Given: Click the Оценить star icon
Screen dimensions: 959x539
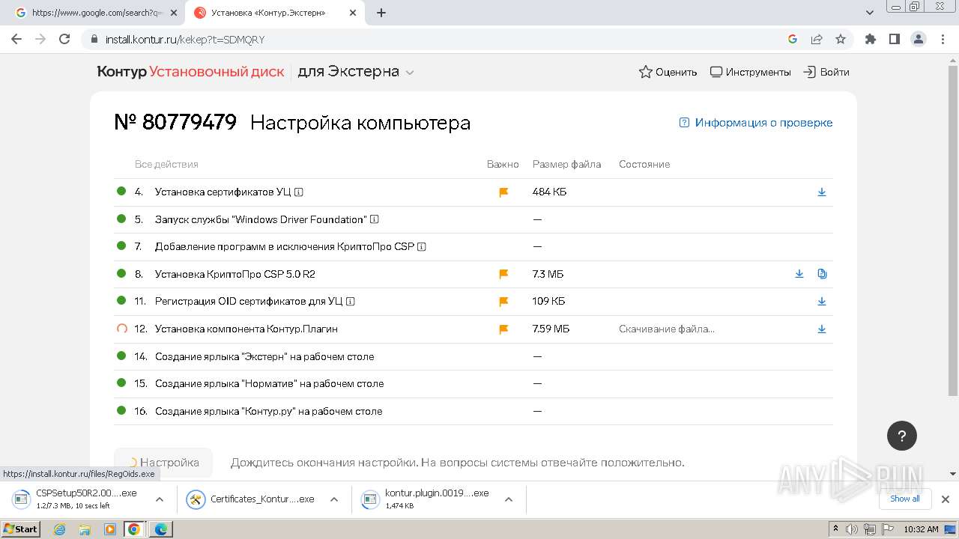Looking at the screenshot, I should (645, 72).
